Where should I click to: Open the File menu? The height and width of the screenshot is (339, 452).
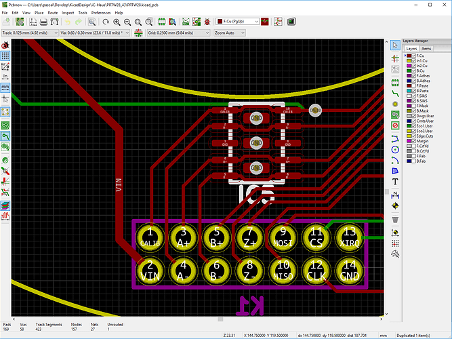point(5,13)
